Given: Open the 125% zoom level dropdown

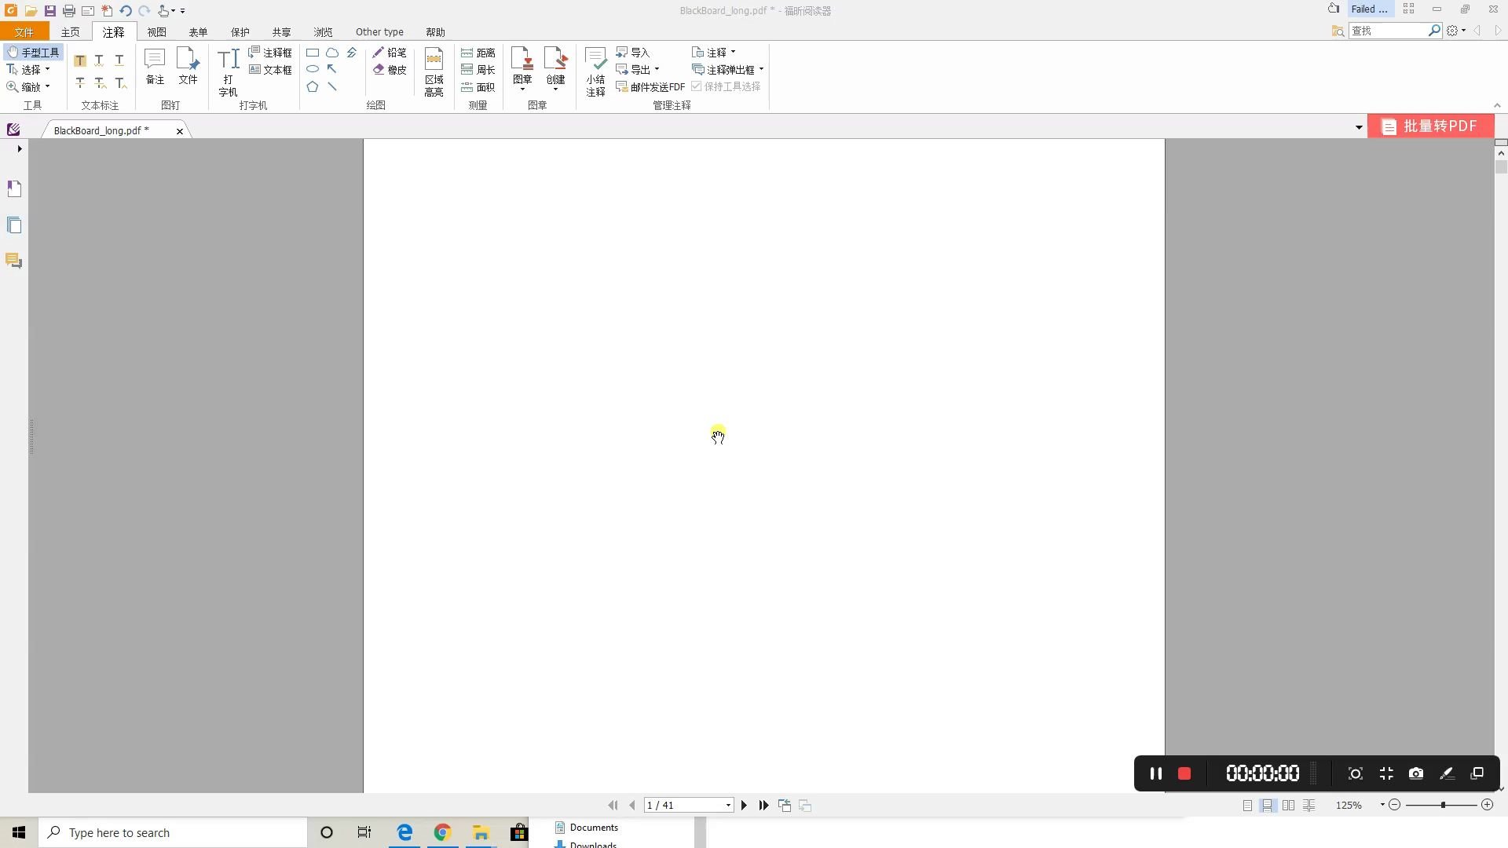Looking at the screenshot, I should point(1382,805).
